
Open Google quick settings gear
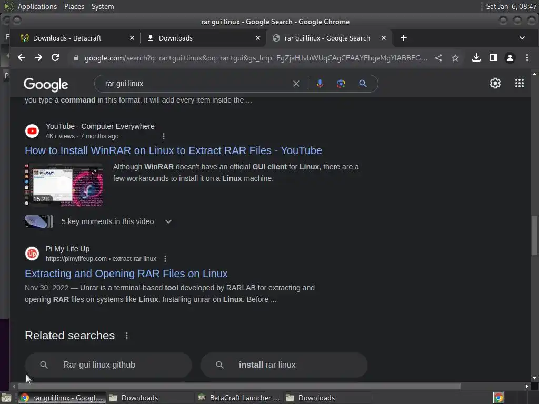495,83
